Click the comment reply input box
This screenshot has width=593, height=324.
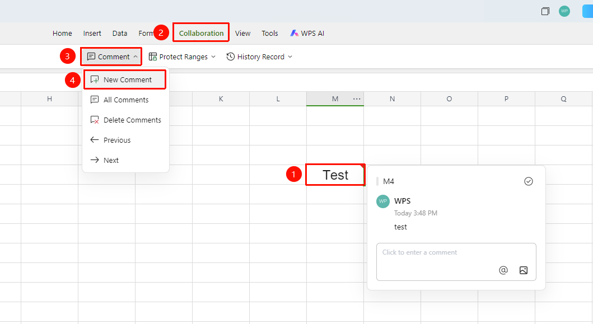pos(456,262)
